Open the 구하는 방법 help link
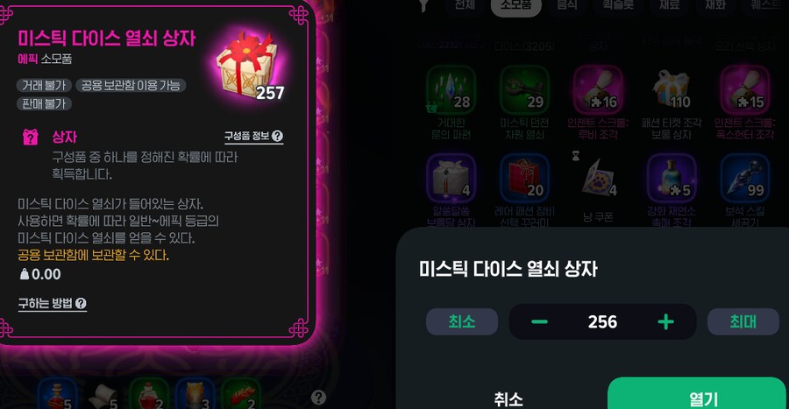Image resolution: width=789 pixels, height=409 pixels. [x=53, y=303]
